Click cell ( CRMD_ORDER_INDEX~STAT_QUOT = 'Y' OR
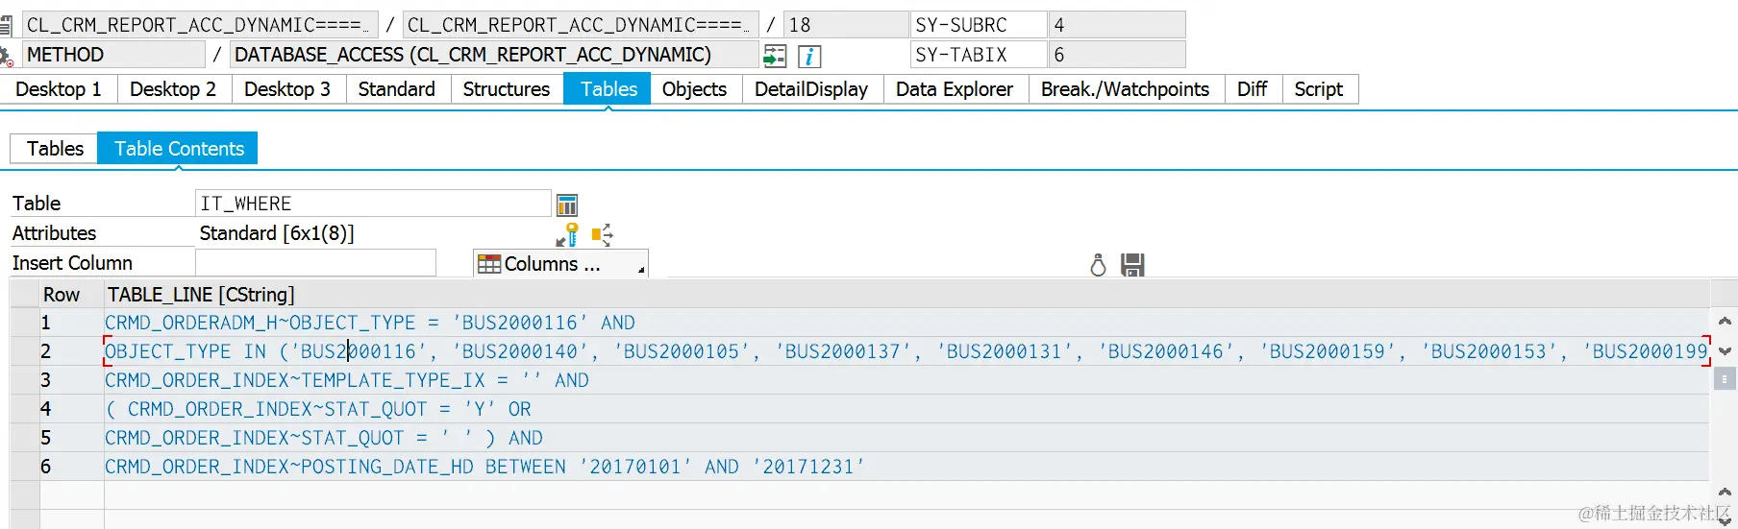Screen dimensions: 1738x529 point(906,409)
